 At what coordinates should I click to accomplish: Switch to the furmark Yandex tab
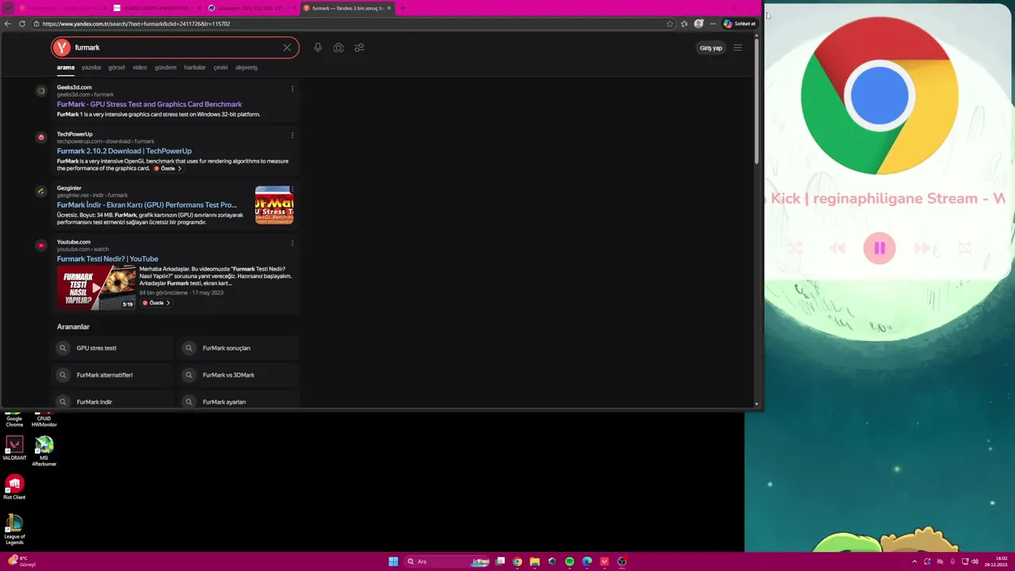(x=347, y=8)
